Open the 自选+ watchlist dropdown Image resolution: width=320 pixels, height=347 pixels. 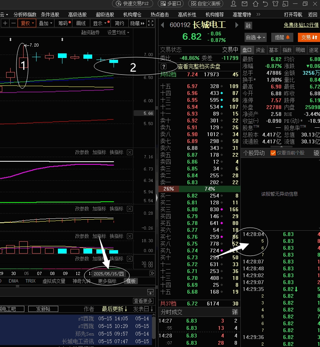click(x=255, y=37)
